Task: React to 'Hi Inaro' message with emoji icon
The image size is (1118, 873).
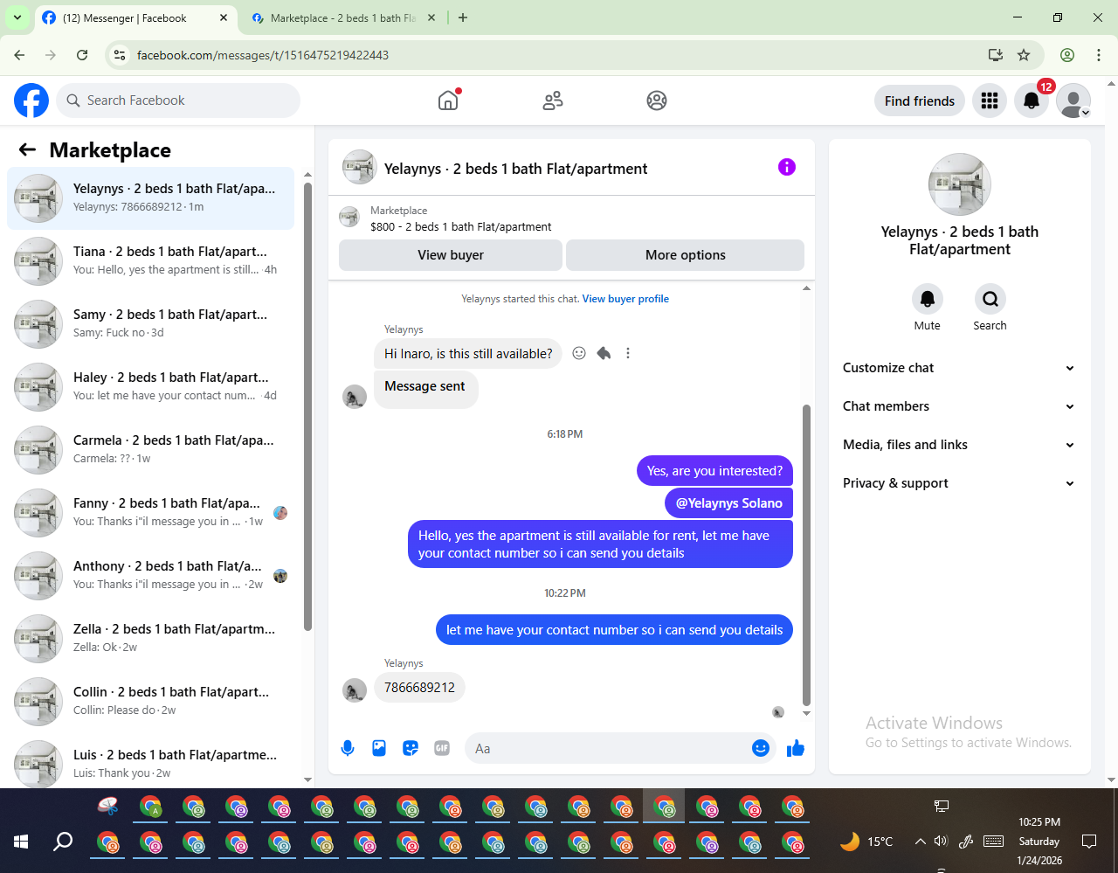Action: point(579,353)
